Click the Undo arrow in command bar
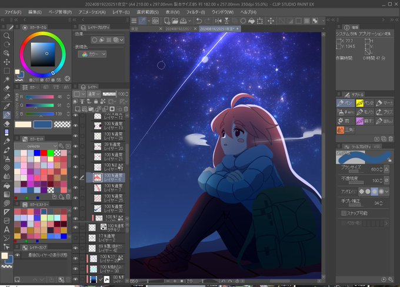Viewport: 400px width, 287px height. coord(199,21)
